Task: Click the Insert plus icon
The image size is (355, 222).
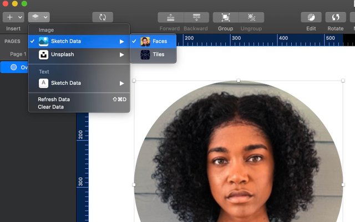Action: point(10,17)
